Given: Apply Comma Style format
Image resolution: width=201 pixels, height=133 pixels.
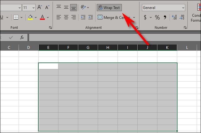Looking at the screenshot, I should click(x=165, y=17).
